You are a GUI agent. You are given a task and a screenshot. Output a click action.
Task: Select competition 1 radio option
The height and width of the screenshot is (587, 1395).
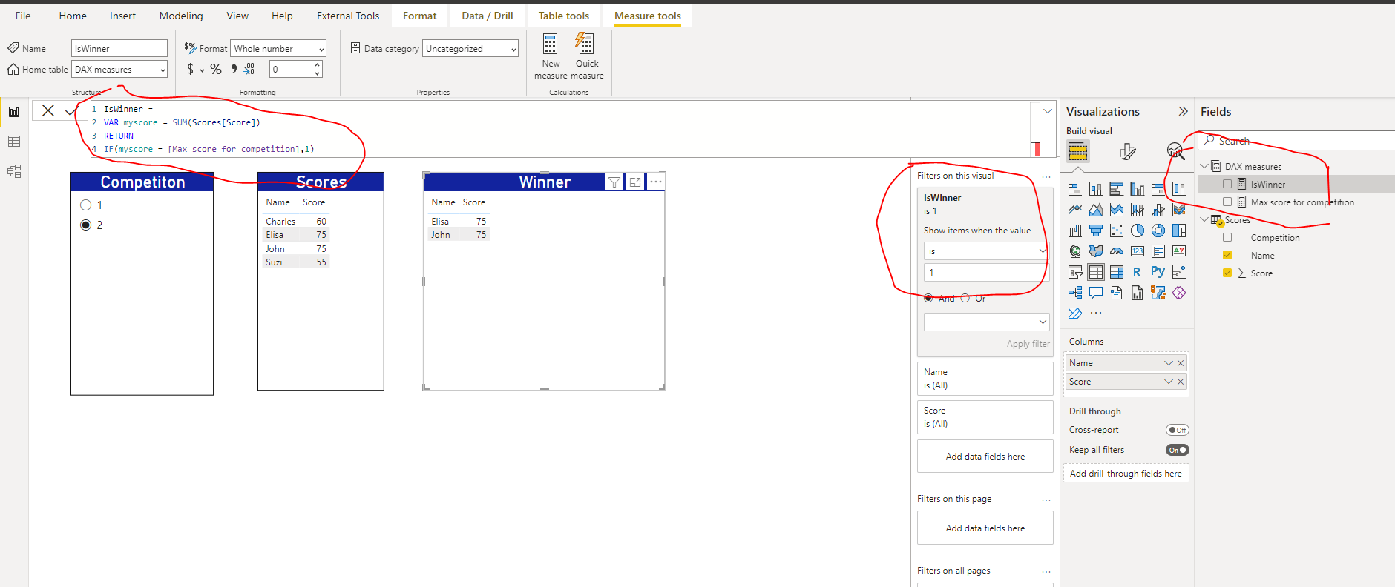(x=86, y=205)
